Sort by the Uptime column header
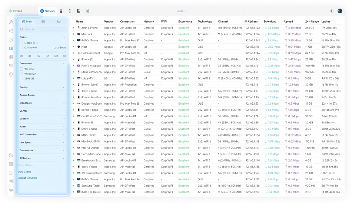 [x=326, y=21]
